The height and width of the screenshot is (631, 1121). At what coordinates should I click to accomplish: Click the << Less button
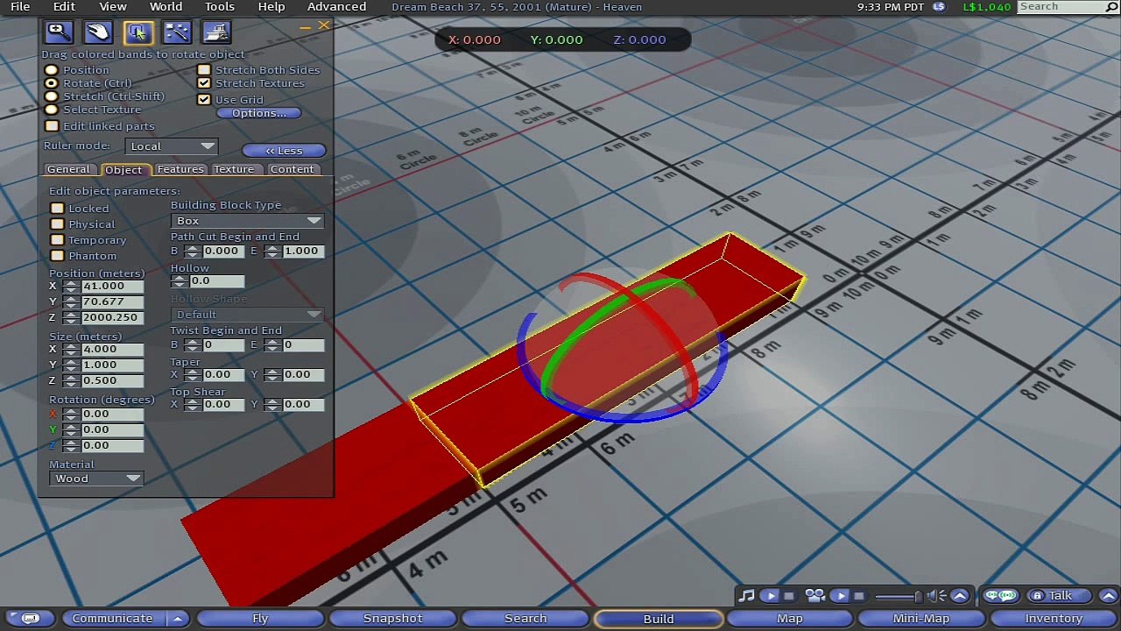(285, 151)
